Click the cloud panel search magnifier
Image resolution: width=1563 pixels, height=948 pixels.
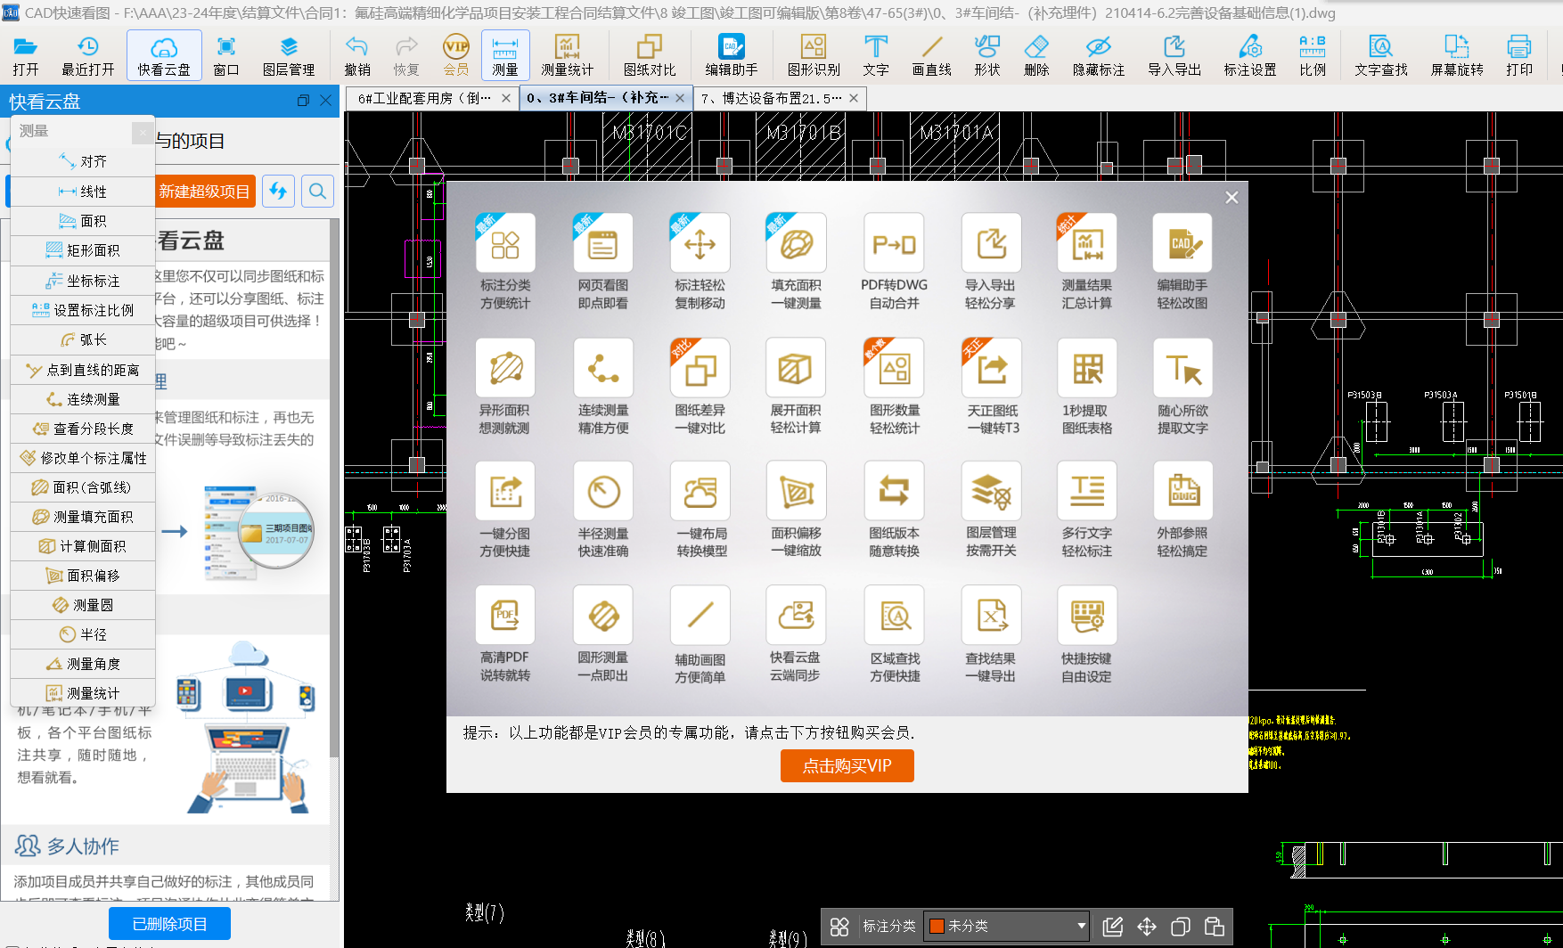317,192
